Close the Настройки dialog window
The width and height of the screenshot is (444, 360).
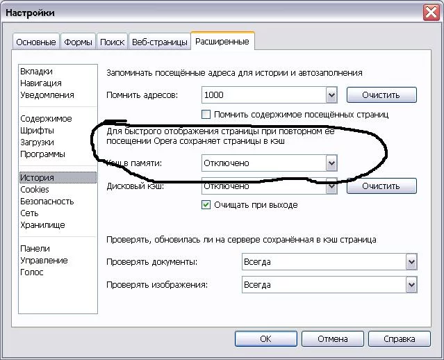[431, 13]
